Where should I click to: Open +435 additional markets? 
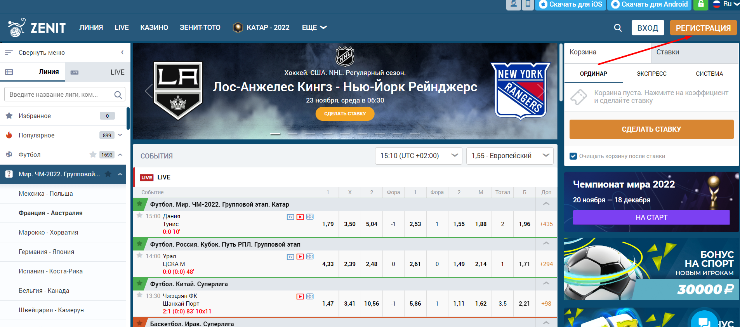(x=546, y=224)
